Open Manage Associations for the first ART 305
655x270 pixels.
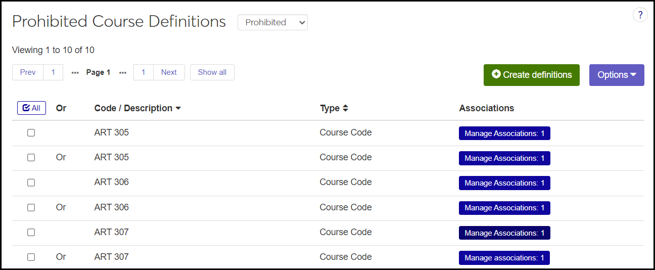504,133
